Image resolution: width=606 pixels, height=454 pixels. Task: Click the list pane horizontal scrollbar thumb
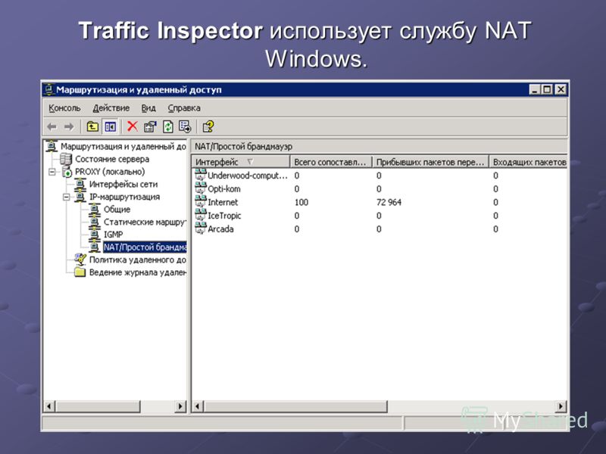point(295,406)
